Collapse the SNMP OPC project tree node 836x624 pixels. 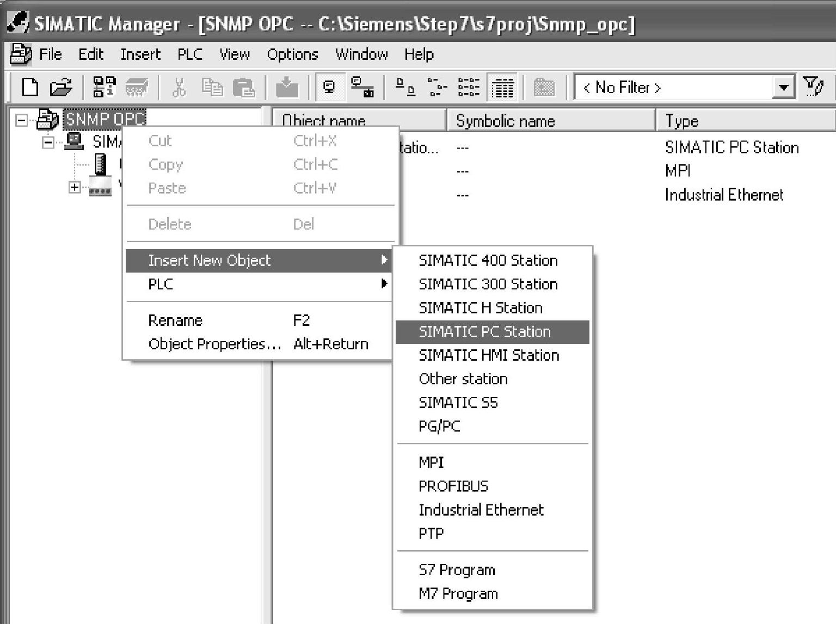[x=21, y=120]
